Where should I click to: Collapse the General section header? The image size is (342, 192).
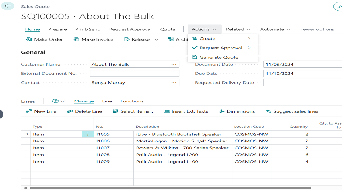click(x=33, y=52)
